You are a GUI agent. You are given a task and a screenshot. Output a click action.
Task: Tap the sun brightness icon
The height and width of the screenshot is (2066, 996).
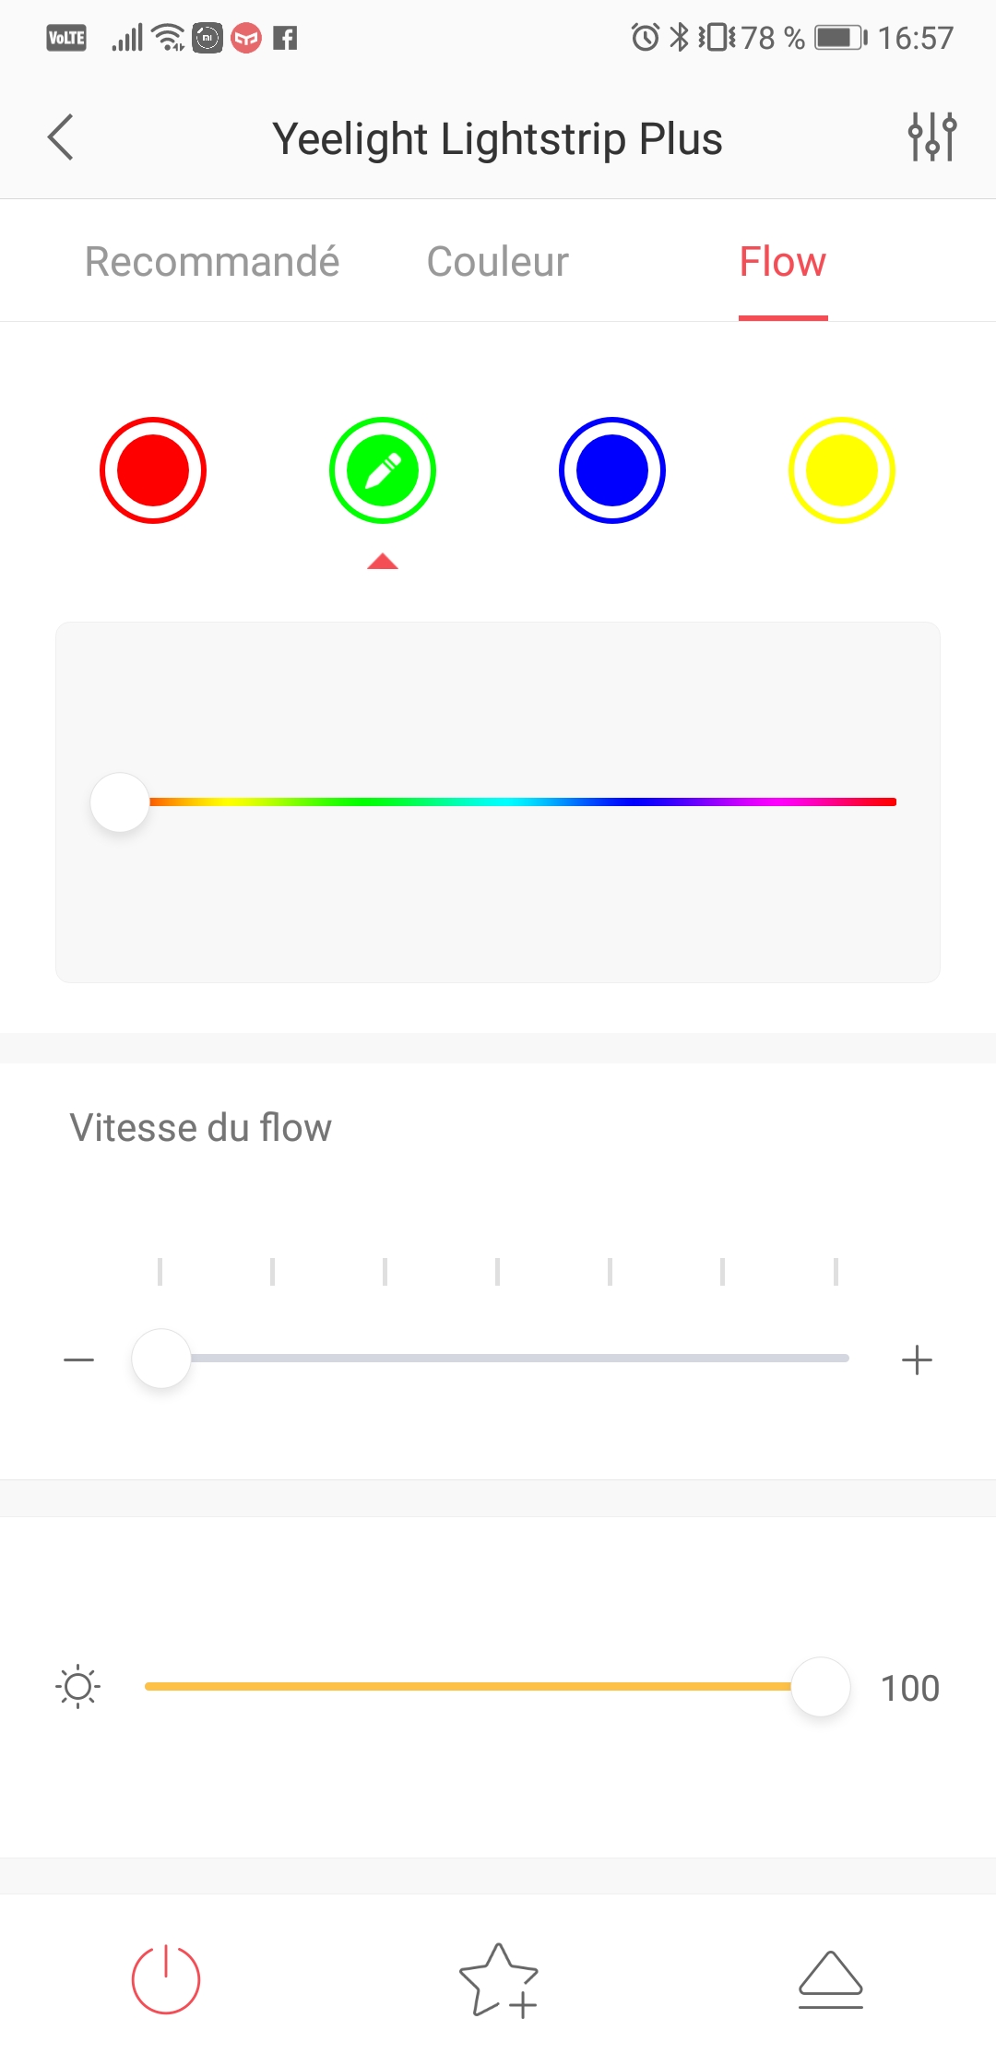[x=78, y=1687]
